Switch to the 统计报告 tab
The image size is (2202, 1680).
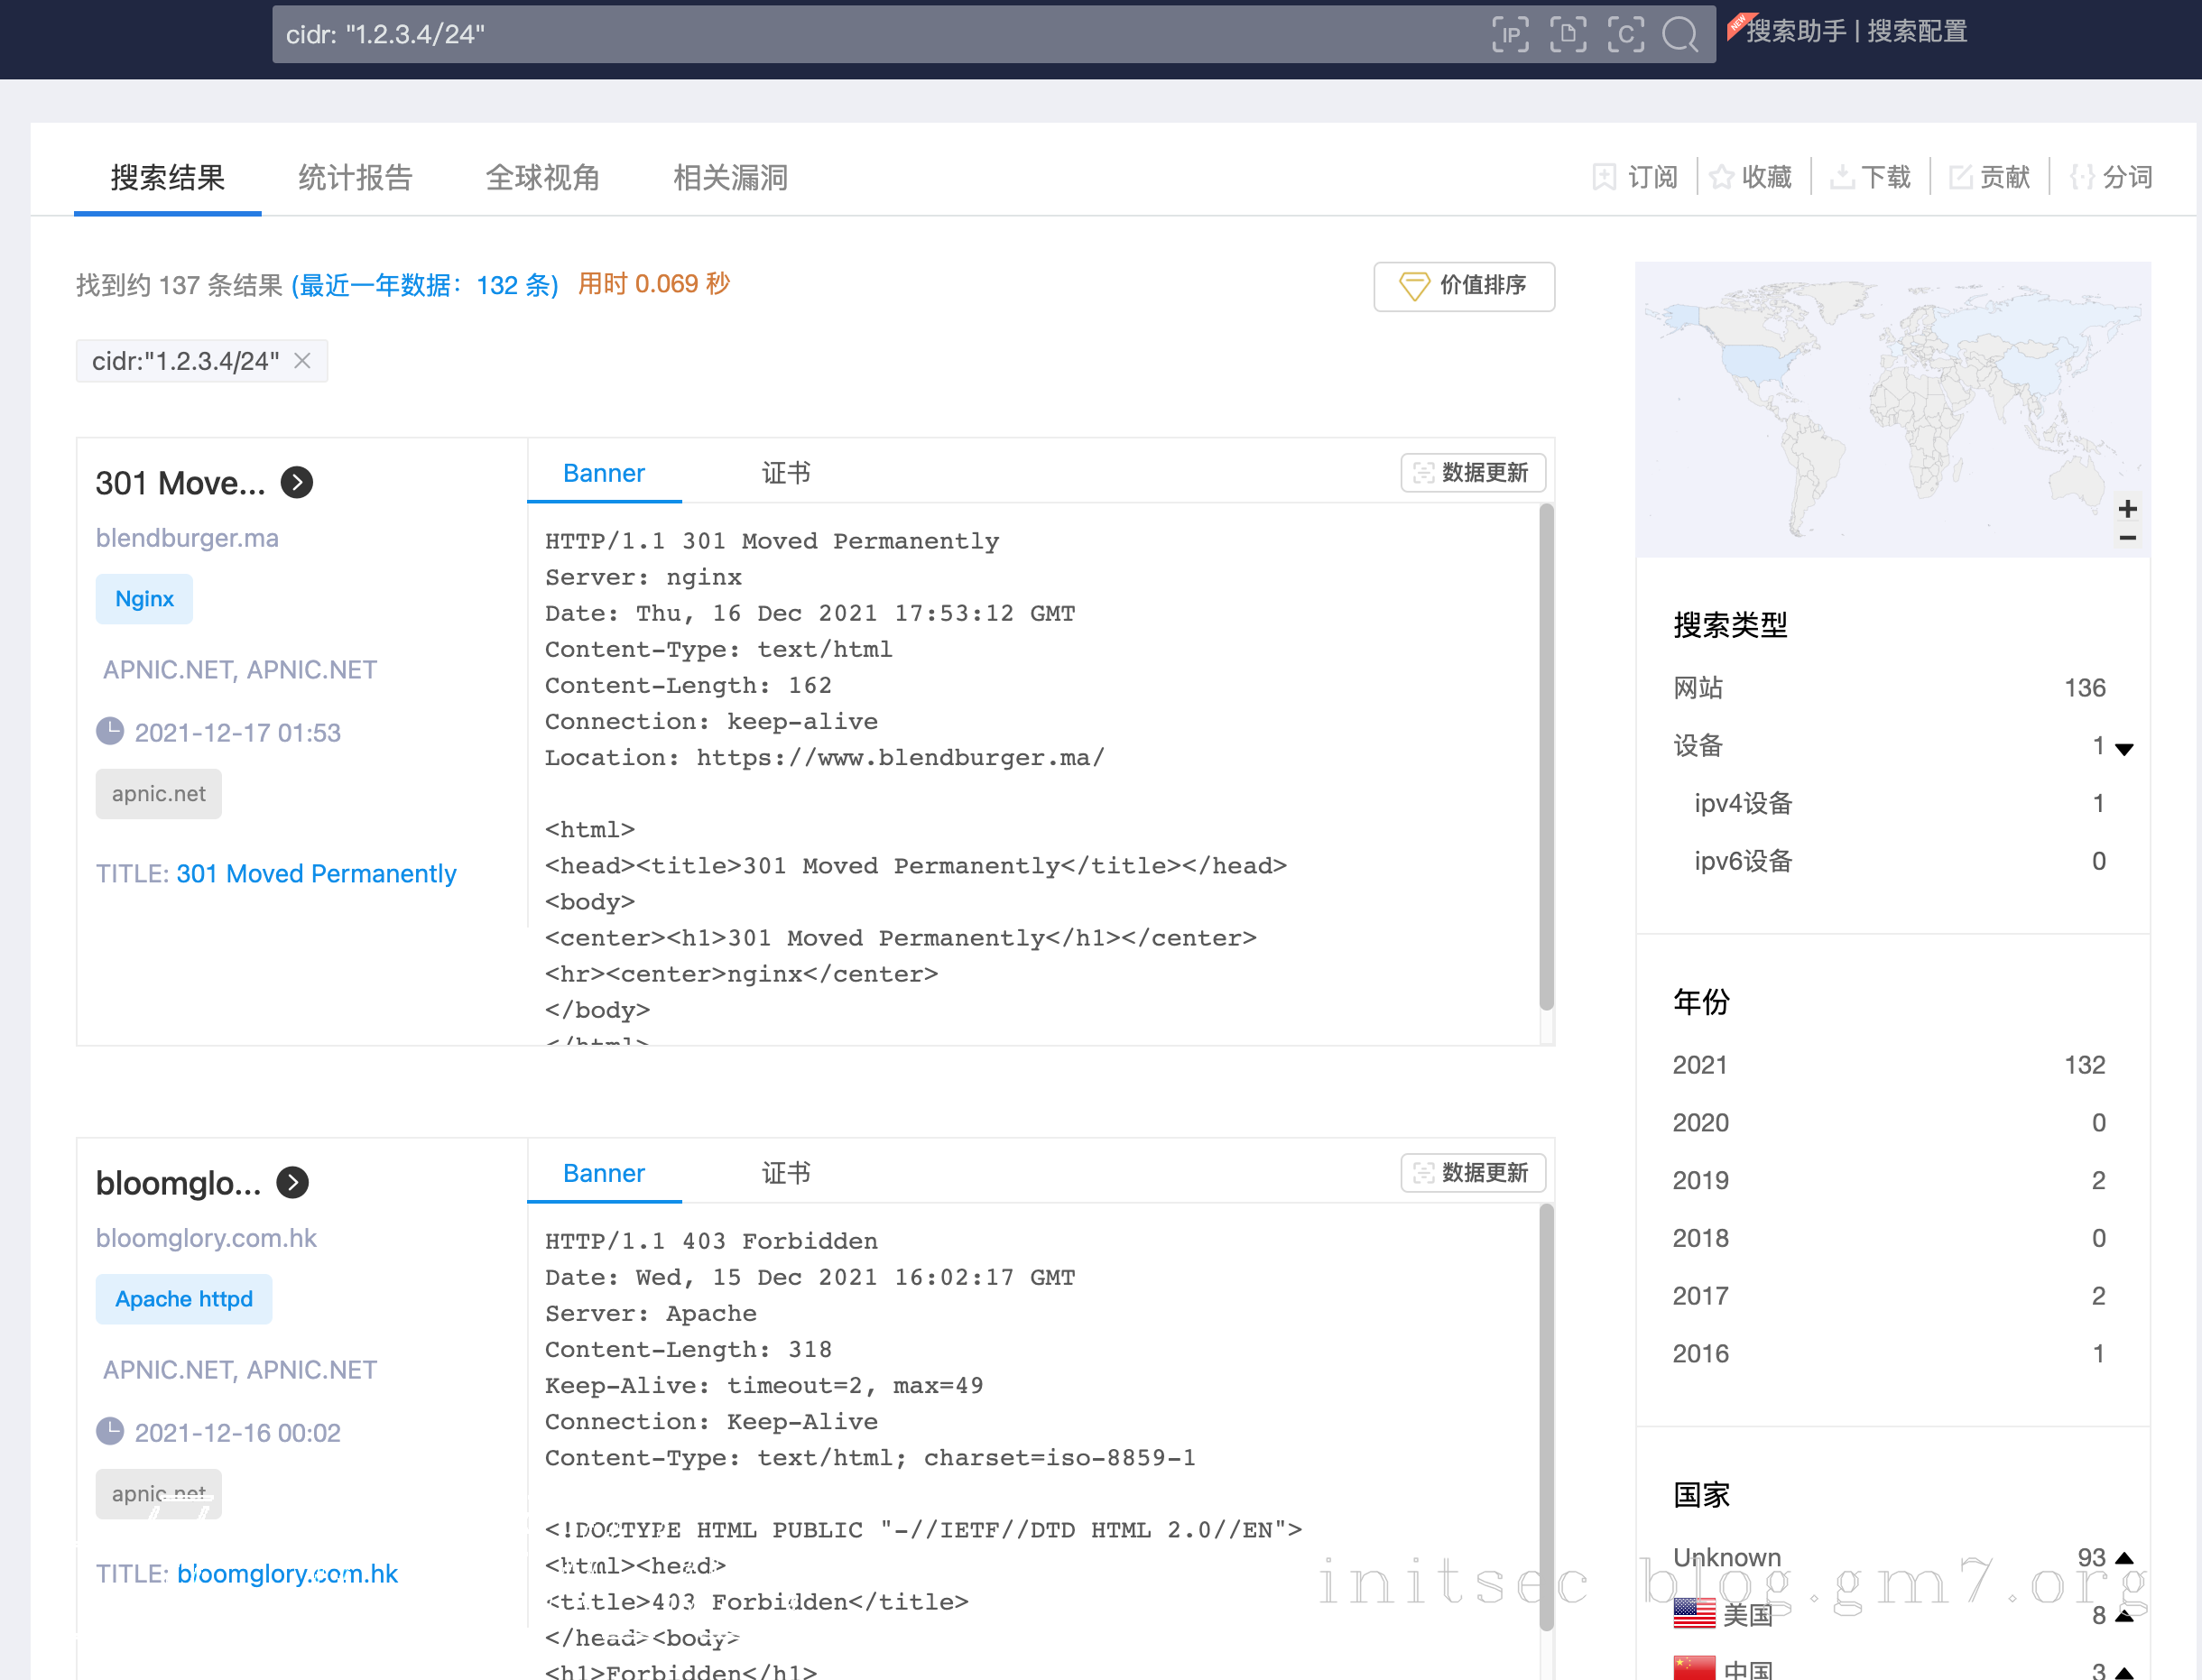click(x=355, y=177)
